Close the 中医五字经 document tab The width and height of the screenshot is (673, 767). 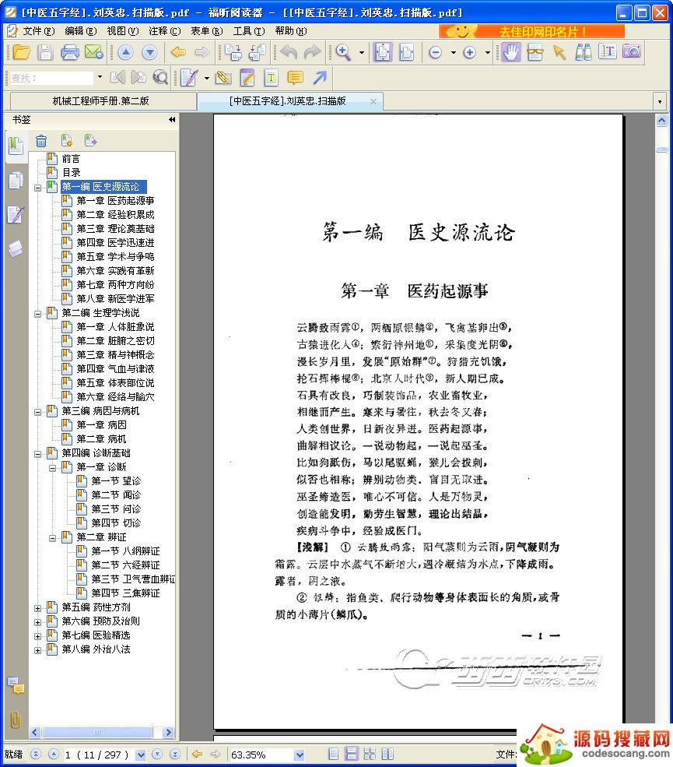pyautogui.click(x=373, y=101)
